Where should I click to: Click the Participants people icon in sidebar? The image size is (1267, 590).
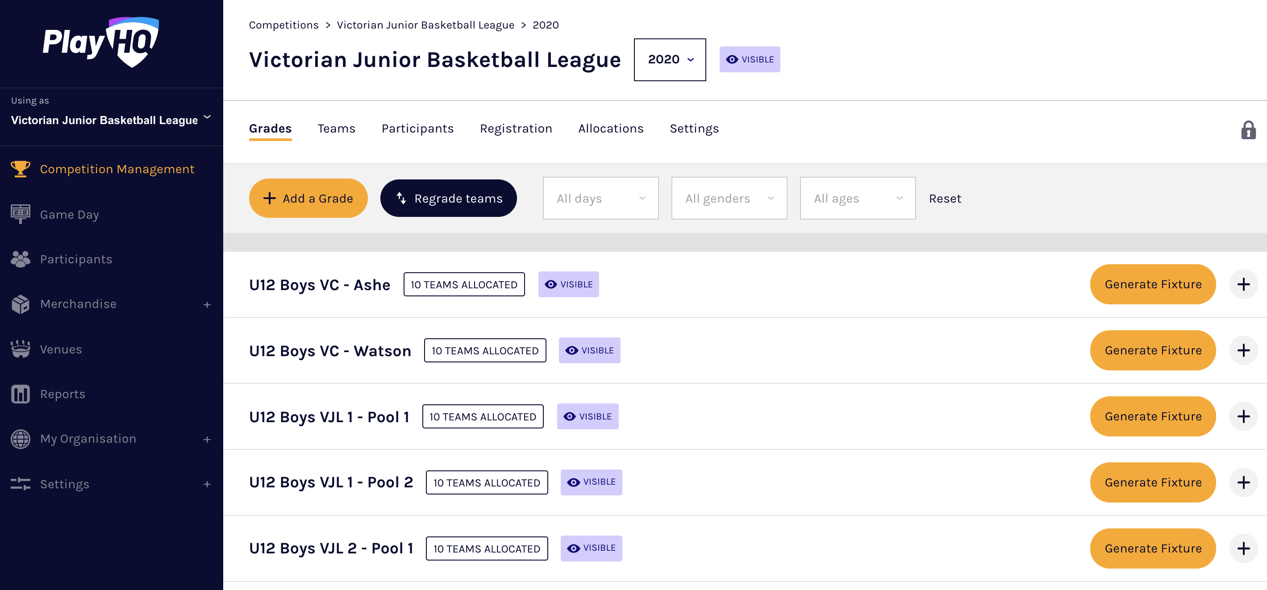pyautogui.click(x=20, y=259)
